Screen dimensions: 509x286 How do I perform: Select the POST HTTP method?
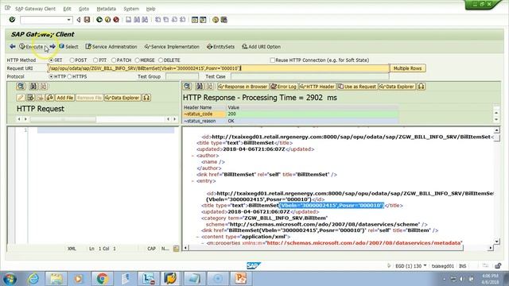(72, 60)
